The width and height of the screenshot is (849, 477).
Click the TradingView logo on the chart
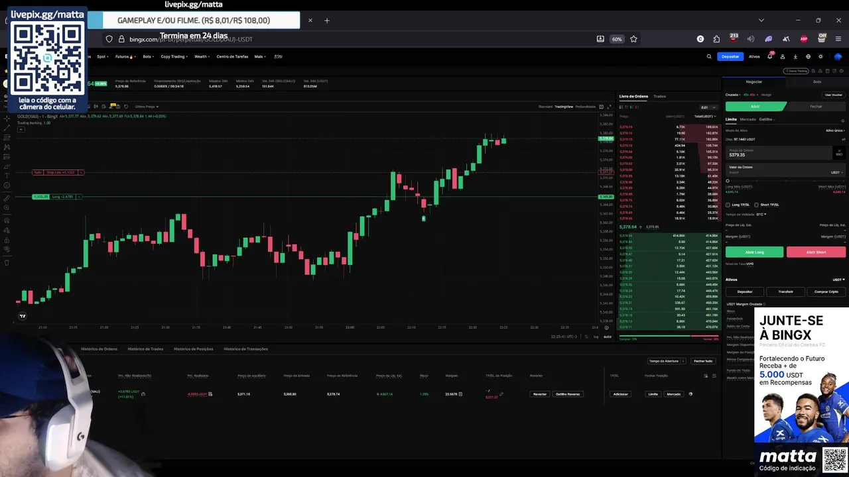pyautogui.click(x=23, y=316)
